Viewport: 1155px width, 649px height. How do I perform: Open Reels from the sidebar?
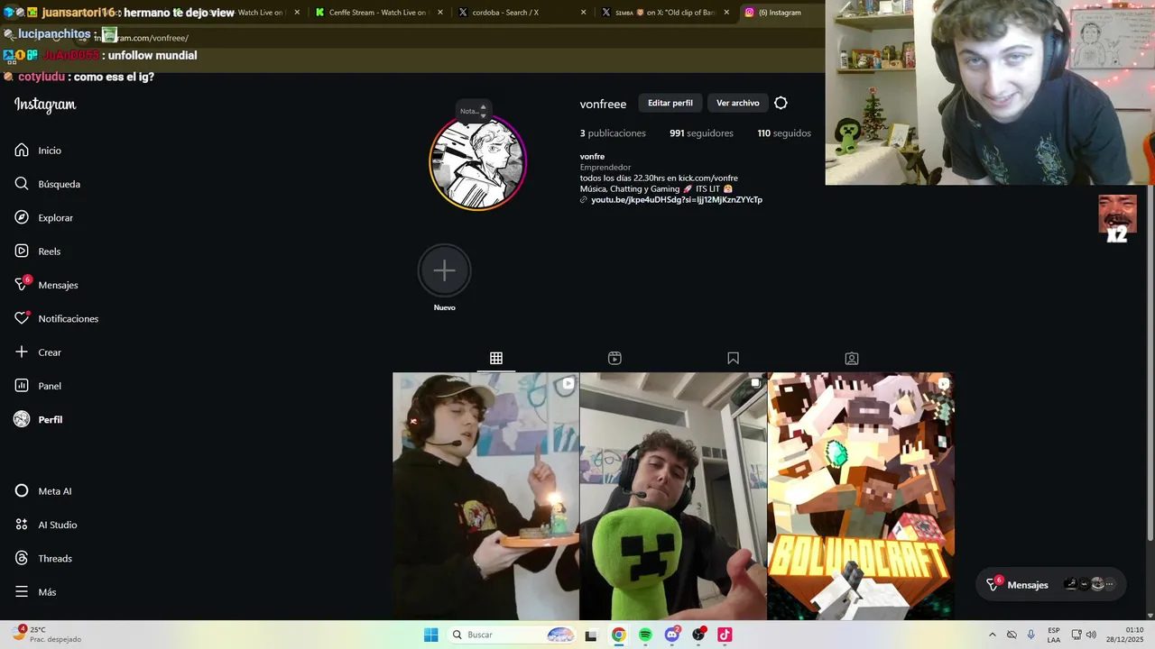click(38, 251)
